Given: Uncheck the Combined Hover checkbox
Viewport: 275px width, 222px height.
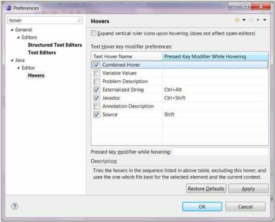Looking at the screenshot, I should tap(97, 65).
